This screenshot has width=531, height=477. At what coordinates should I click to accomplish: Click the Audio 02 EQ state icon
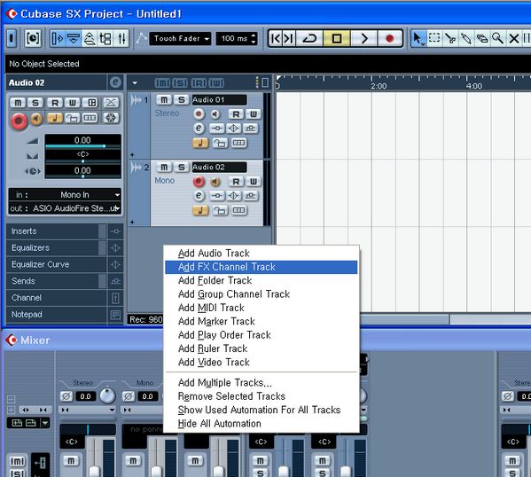(x=234, y=195)
